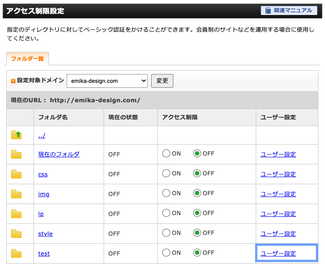Open ユーザー設定 link for the test folder
Screen dimensions: 325x264
(278, 253)
